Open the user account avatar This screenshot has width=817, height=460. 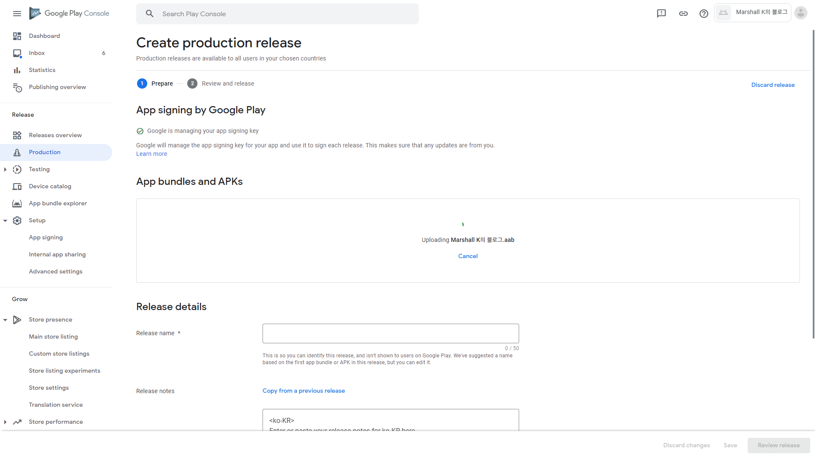[x=800, y=13]
